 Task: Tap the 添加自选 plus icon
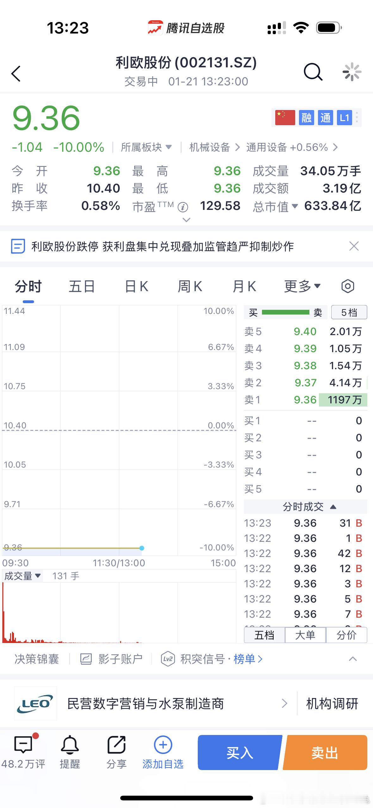(163, 745)
